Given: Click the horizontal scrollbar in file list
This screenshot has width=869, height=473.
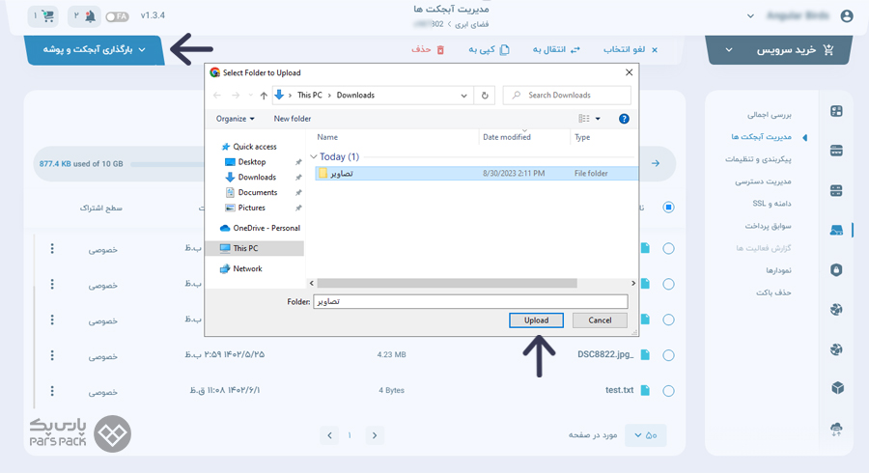Looking at the screenshot, I should click(x=445, y=283).
